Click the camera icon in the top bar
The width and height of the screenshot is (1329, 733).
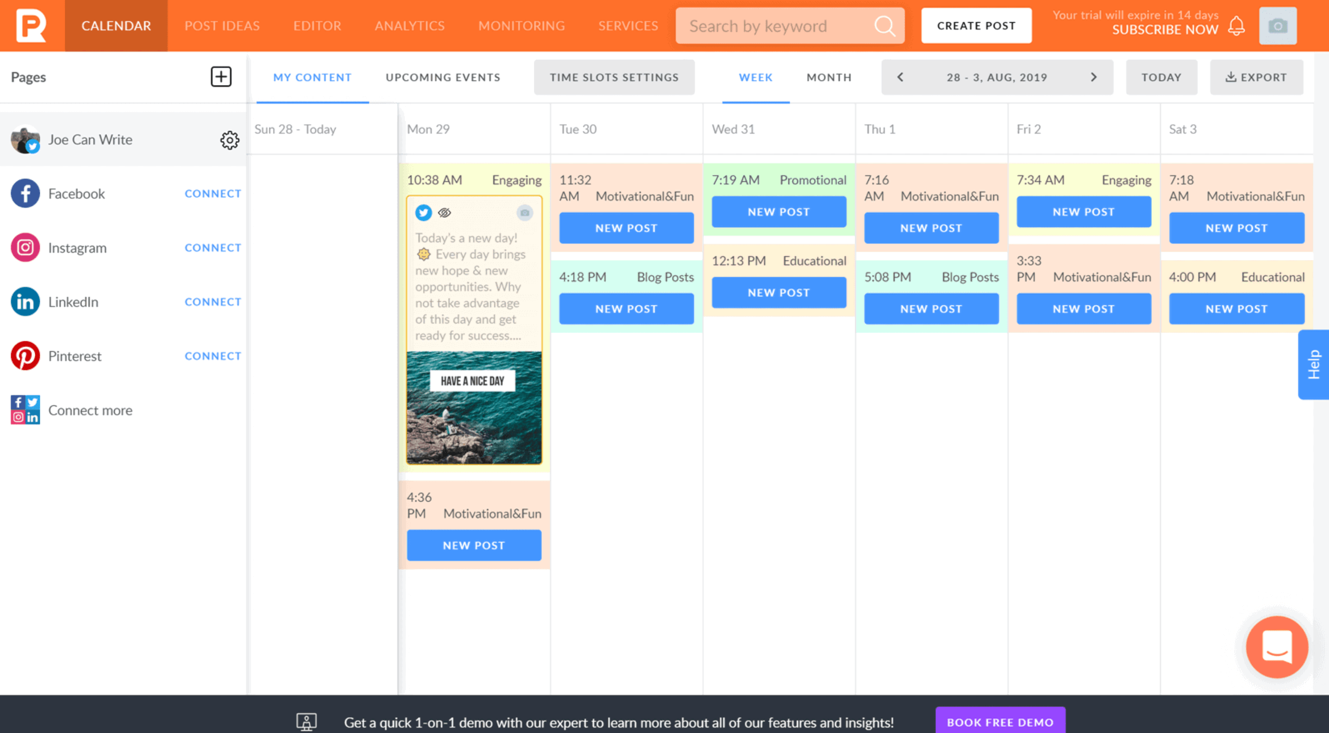tap(1278, 25)
